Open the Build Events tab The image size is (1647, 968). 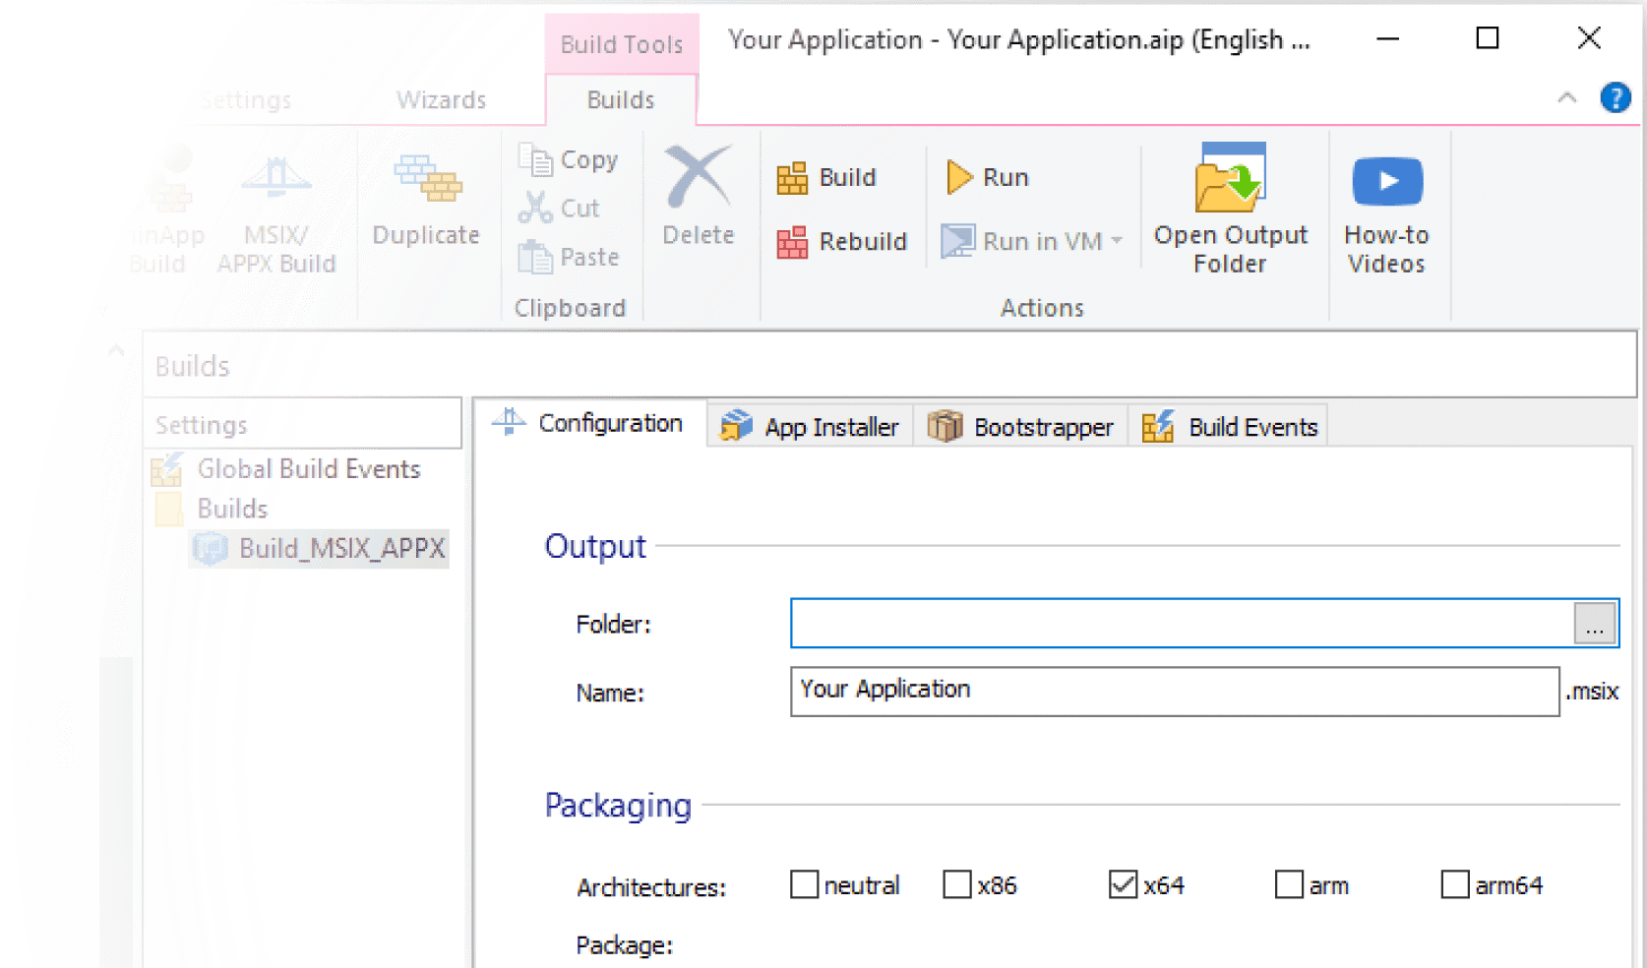pyautogui.click(x=1229, y=427)
